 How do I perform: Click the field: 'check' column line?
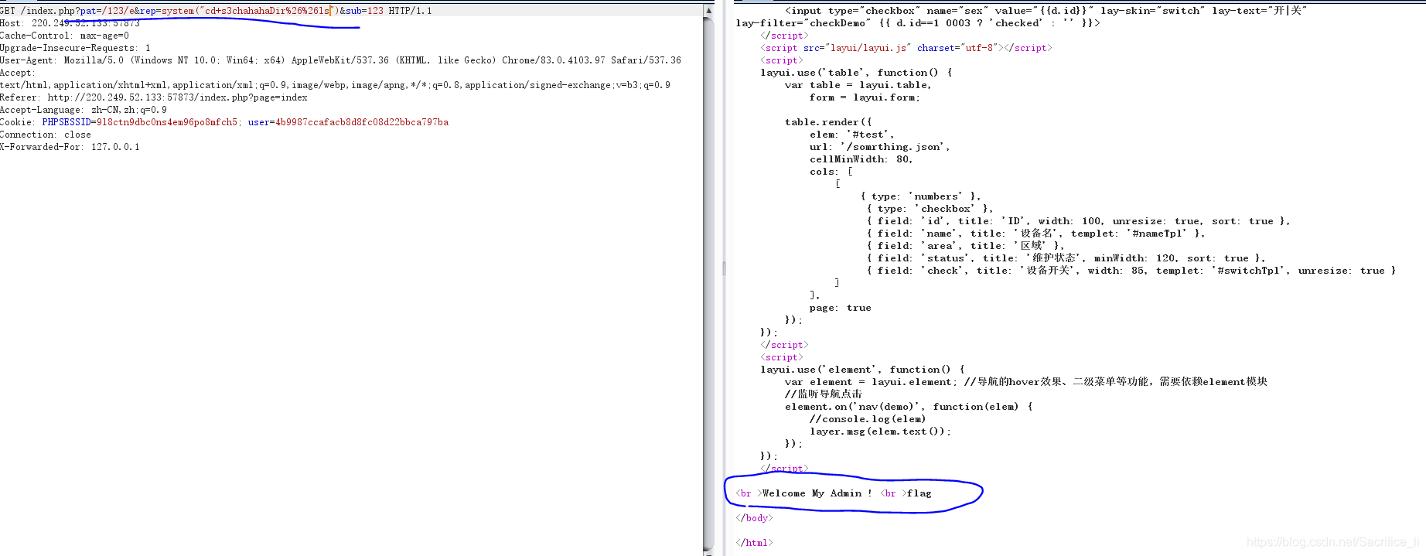pyautogui.click(x=1131, y=271)
